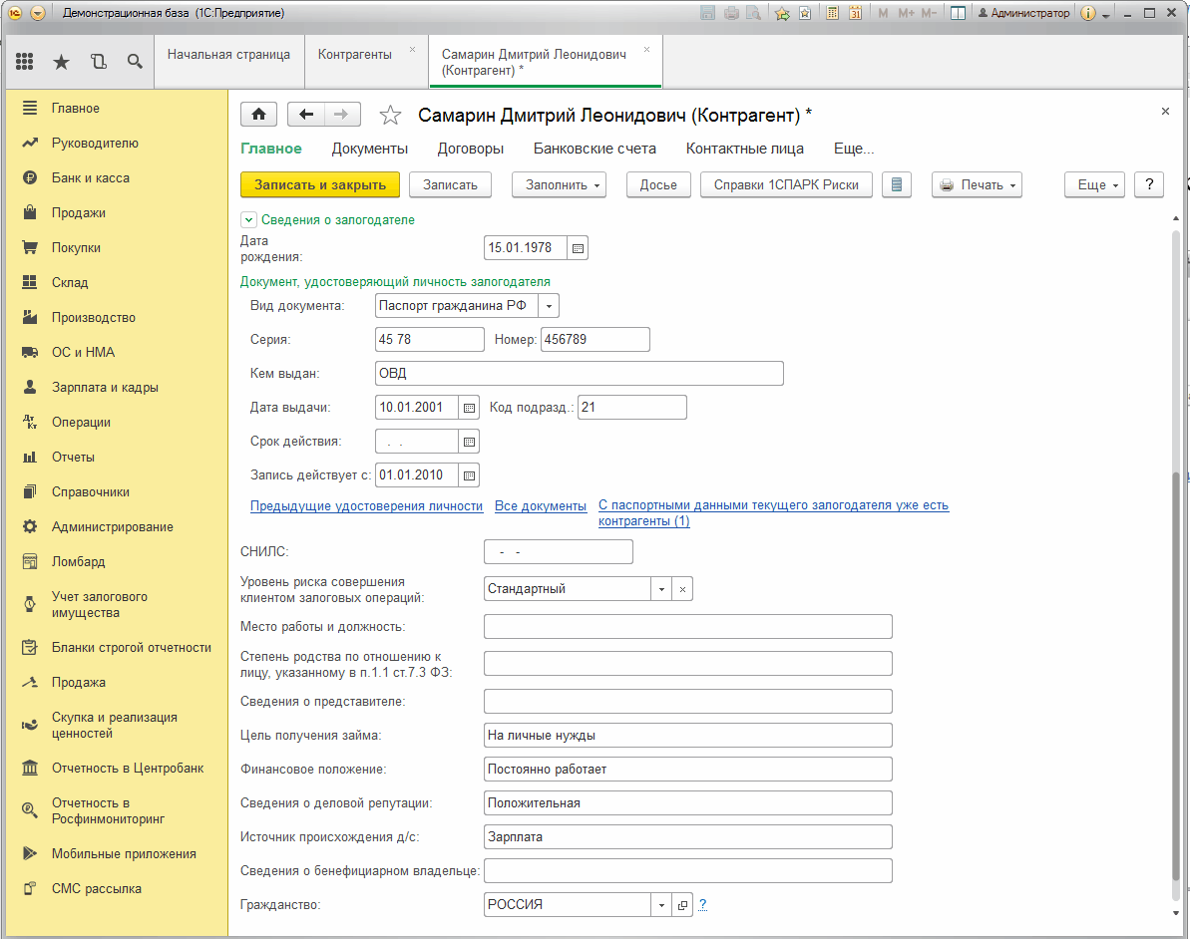Open calendar for Дата выдачи
Image resolution: width=1190 pixels, height=939 pixels.
tap(469, 408)
